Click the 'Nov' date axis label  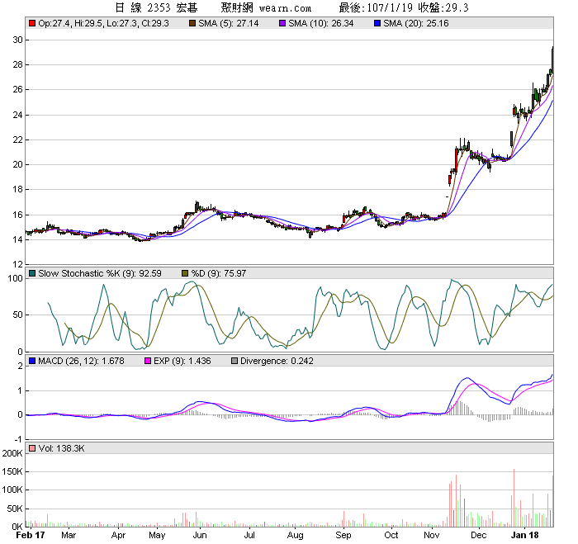(x=432, y=535)
